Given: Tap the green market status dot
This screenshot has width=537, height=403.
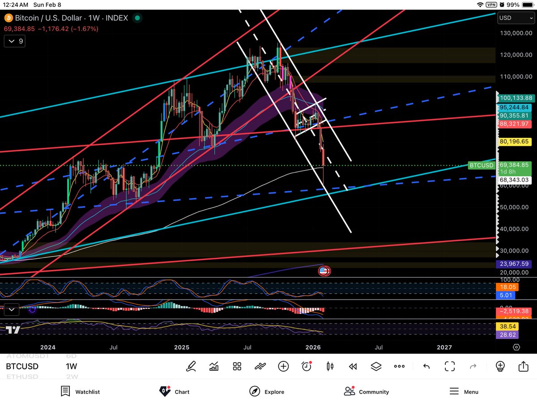Looking at the screenshot, I should point(138,18).
